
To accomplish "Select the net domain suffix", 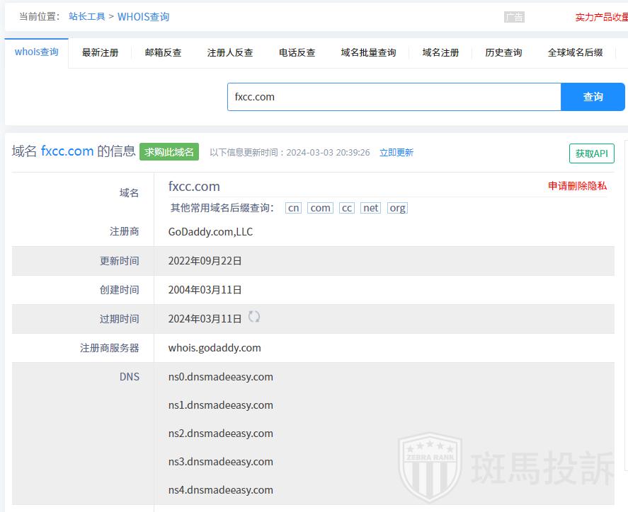I will tap(370, 208).
